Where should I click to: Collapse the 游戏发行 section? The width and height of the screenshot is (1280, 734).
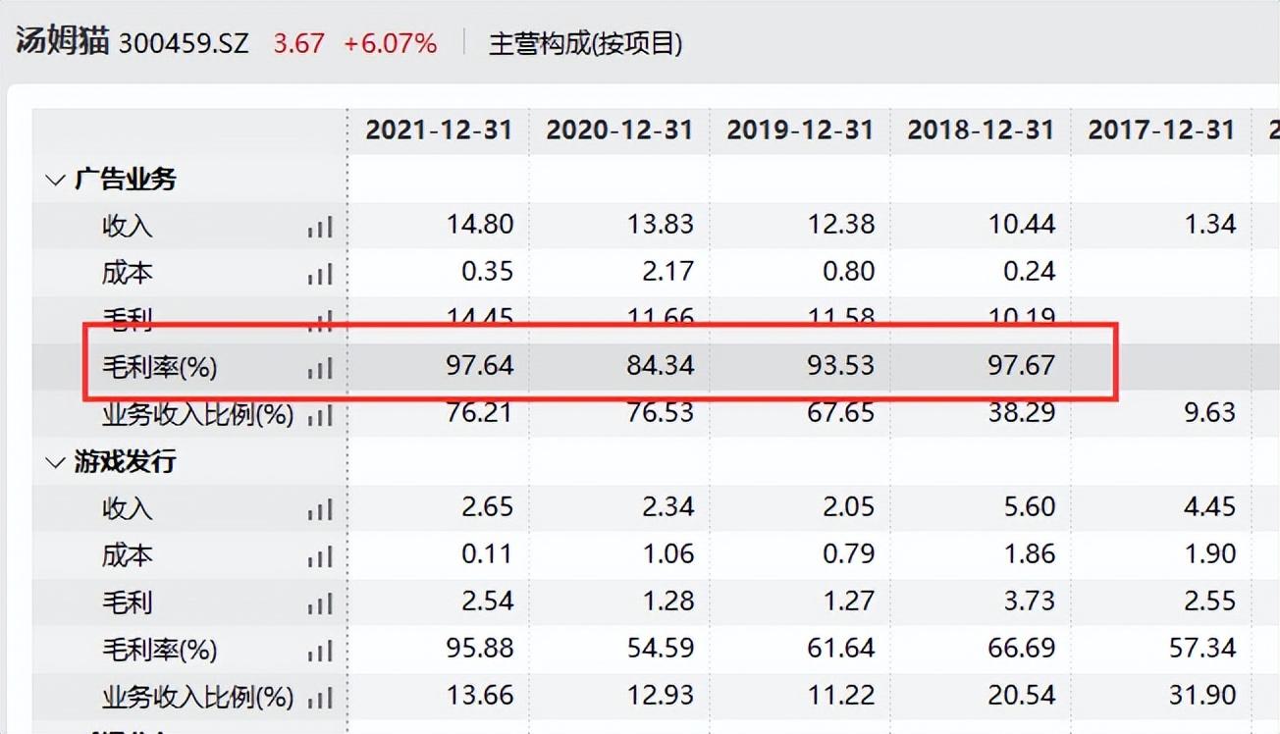[x=55, y=462]
